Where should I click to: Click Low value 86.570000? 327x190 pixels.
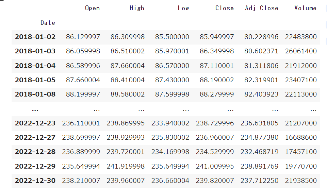pos(172,66)
